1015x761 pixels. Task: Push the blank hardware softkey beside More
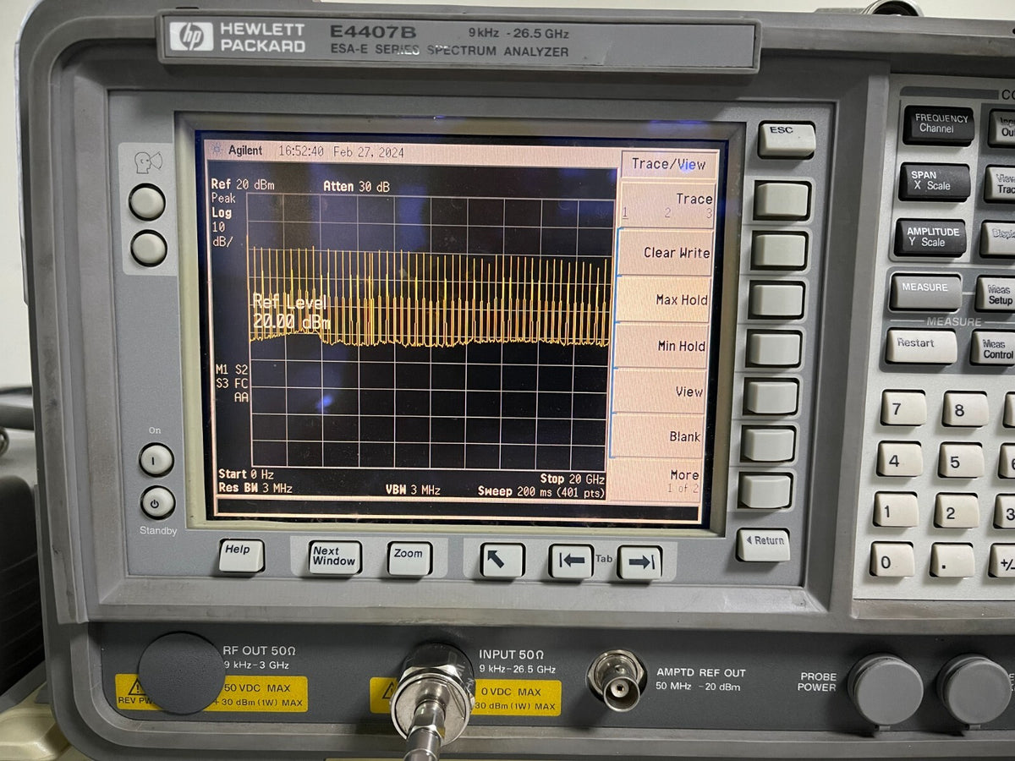765,490
